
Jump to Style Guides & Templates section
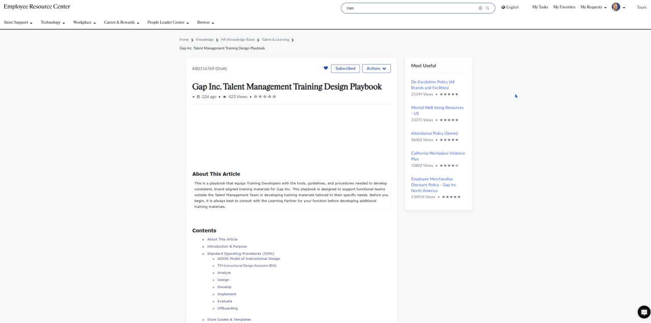[x=229, y=319]
